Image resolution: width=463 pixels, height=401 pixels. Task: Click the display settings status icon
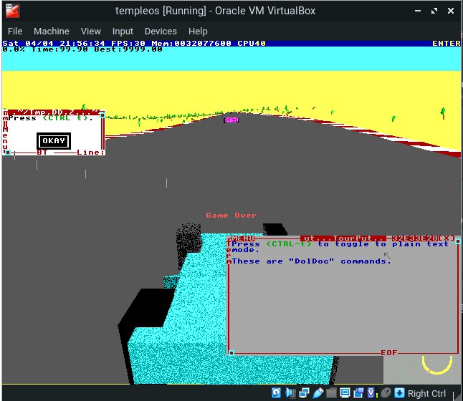click(345, 392)
